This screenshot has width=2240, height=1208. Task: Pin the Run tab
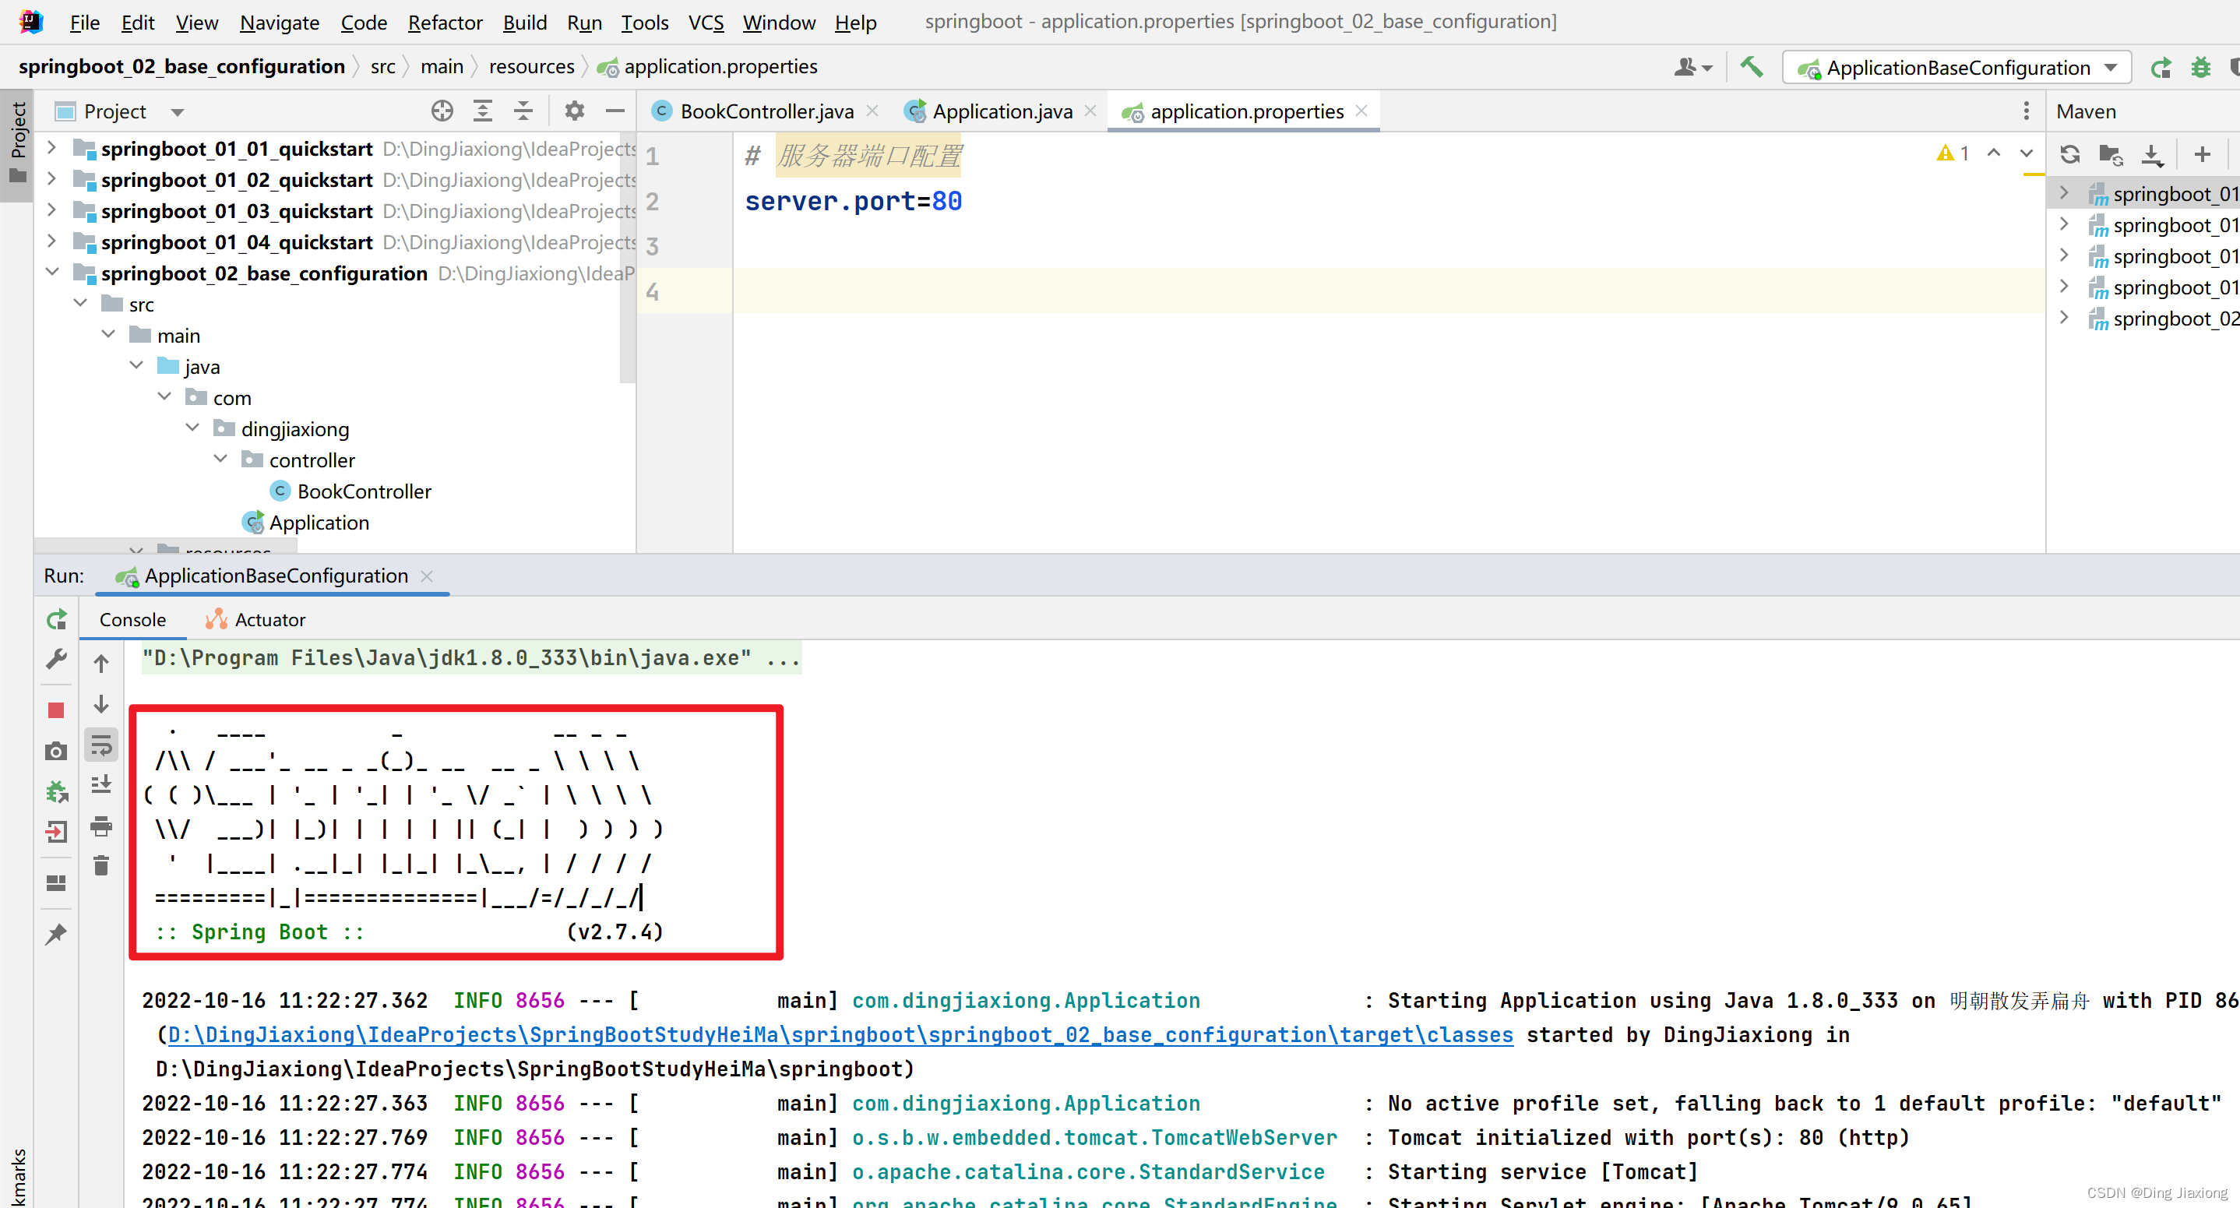[x=57, y=934]
